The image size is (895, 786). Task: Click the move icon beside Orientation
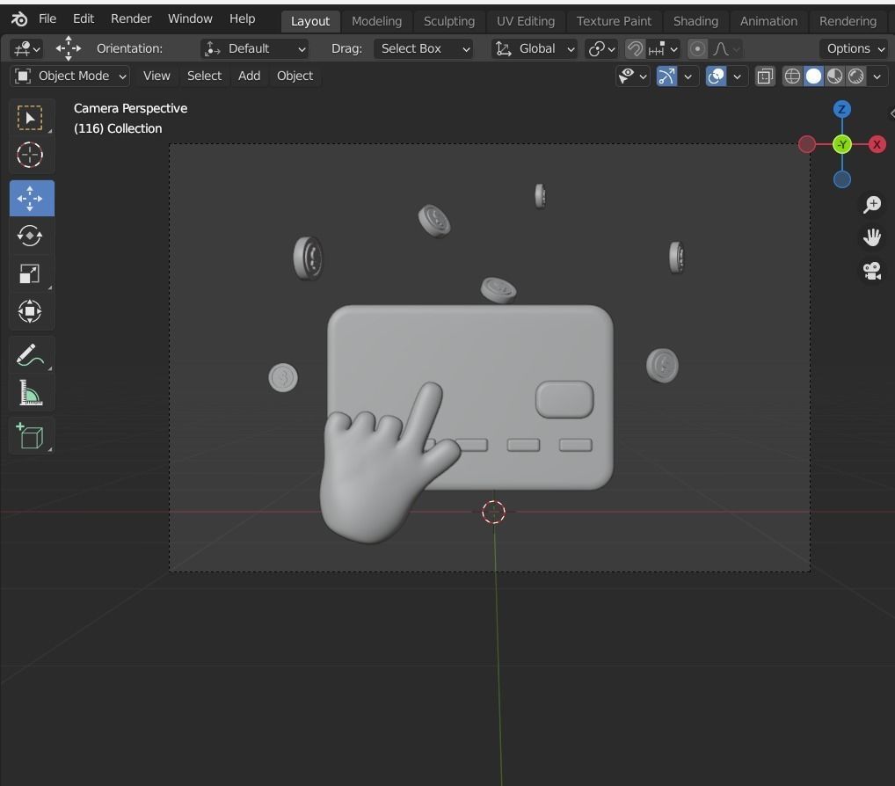pyautogui.click(x=69, y=48)
